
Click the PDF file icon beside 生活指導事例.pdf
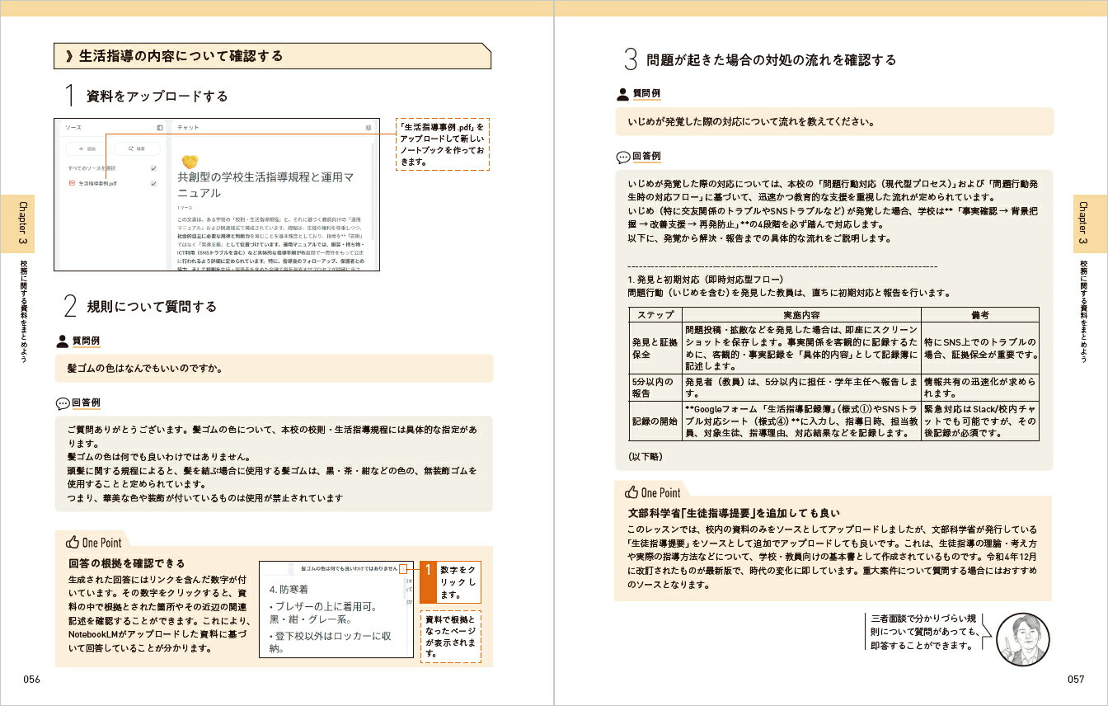coord(72,184)
